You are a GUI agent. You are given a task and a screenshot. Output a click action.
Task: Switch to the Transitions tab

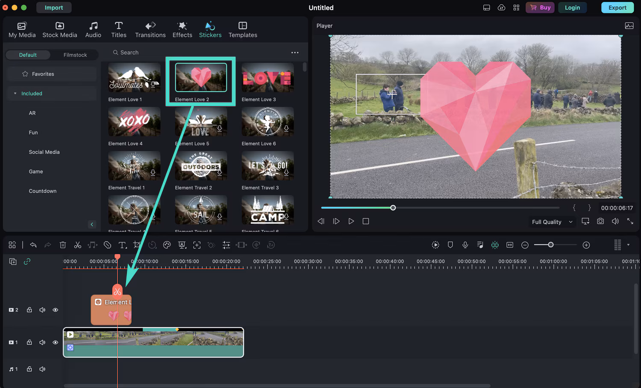click(x=150, y=29)
